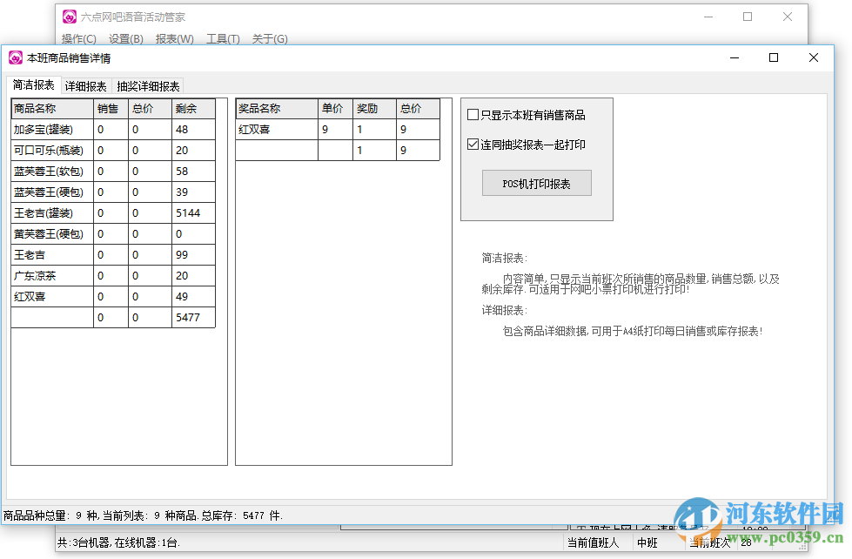The height and width of the screenshot is (559, 852).
Task: Disable the 连同抽奖报表一起打印 checkbox
Action: [473, 145]
